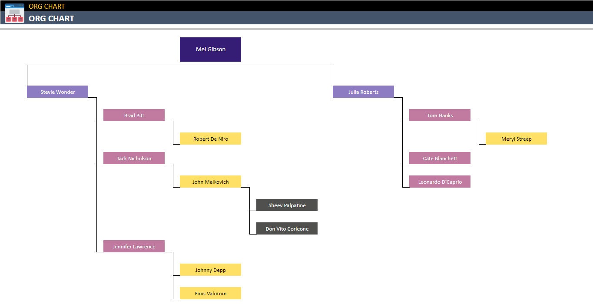Click the Cate Blanchett box
The width and height of the screenshot is (593, 304).
(439, 158)
